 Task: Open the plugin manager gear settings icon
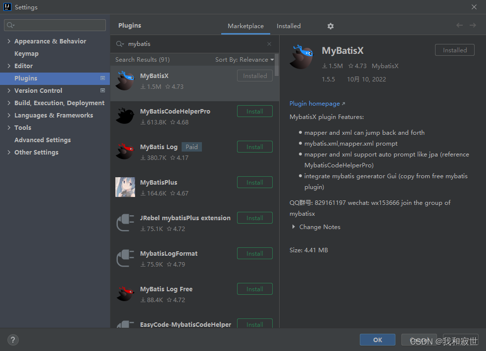pos(331,26)
